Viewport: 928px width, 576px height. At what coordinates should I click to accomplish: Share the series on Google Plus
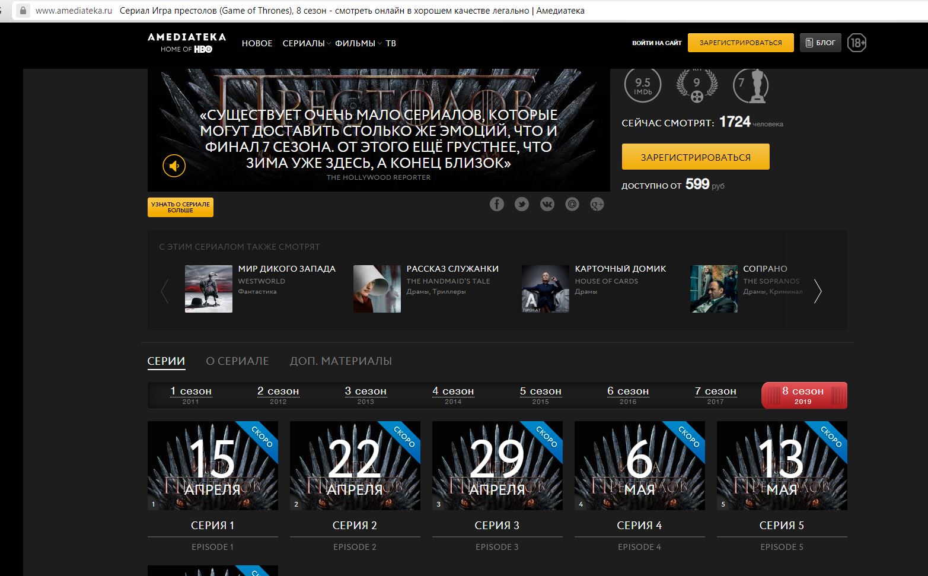(597, 205)
